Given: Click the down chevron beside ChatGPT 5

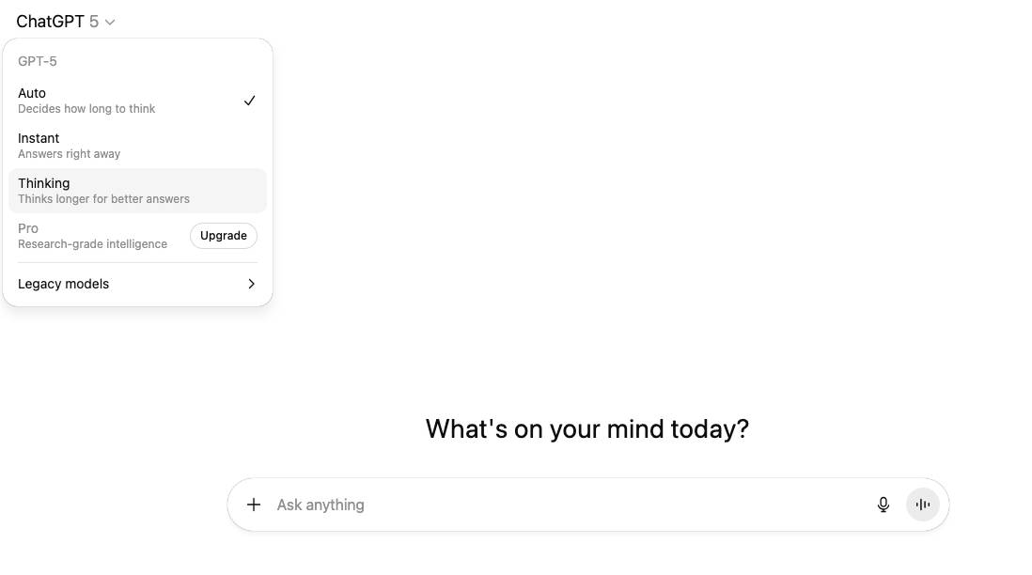Looking at the screenshot, I should coord(110,22).
